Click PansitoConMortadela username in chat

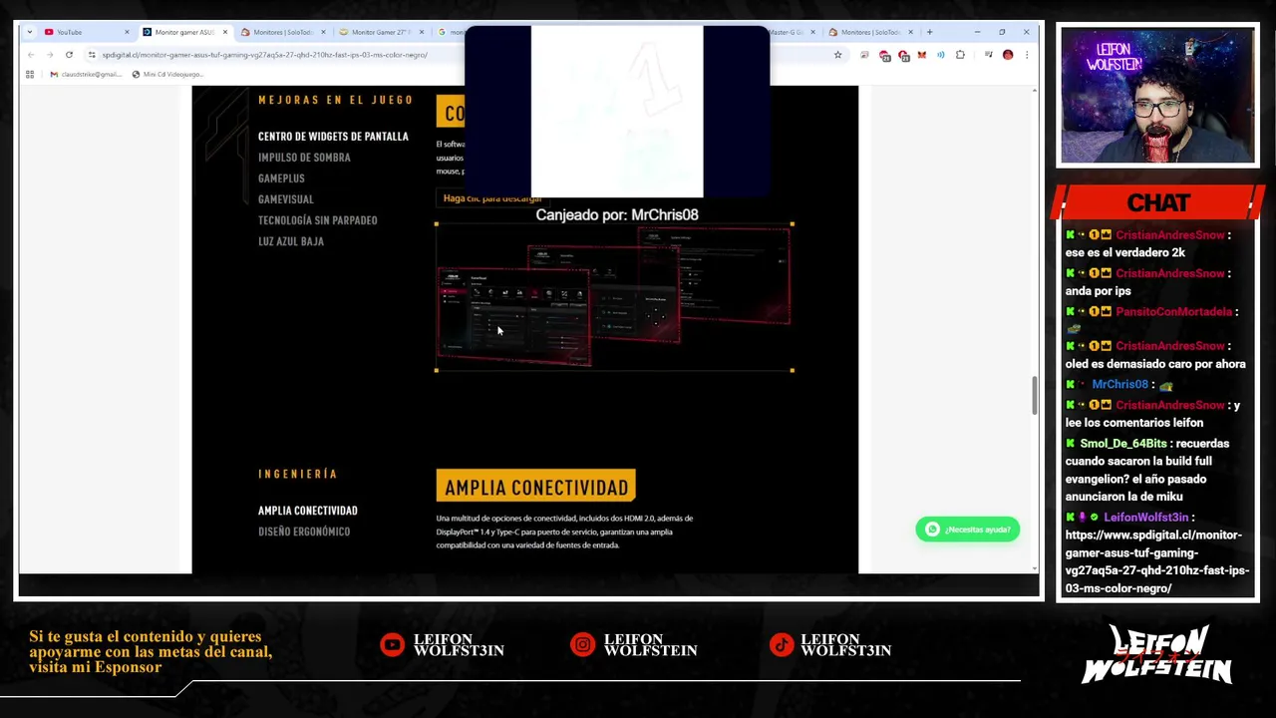(1173, 312)
